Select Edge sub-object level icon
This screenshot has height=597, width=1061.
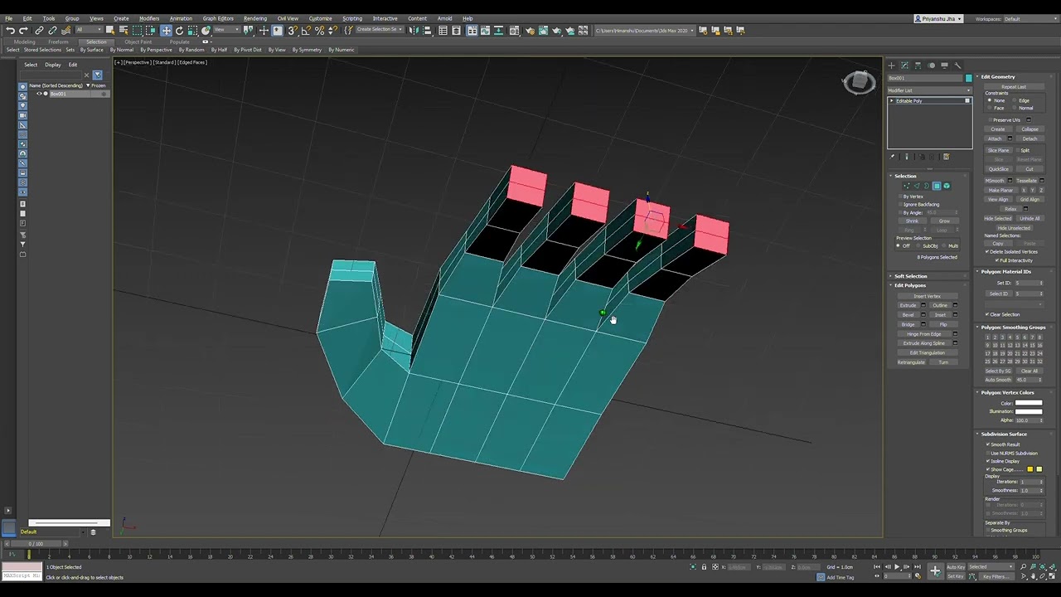pyautogui.click(x=916, y=186)
